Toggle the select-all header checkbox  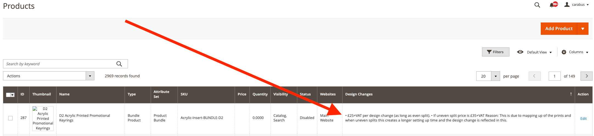9,95
